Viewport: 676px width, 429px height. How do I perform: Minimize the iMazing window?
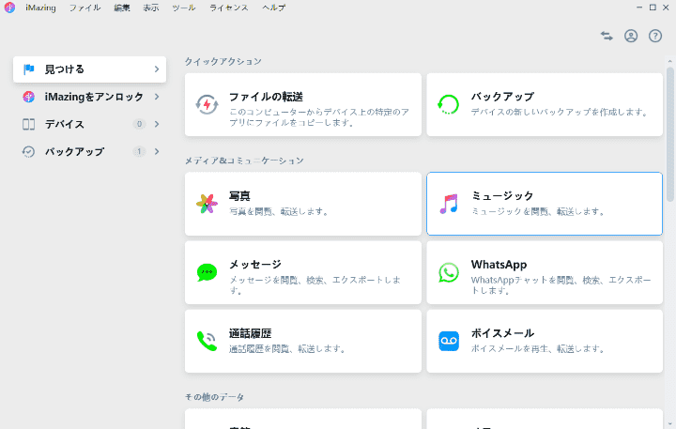(639, 8)
